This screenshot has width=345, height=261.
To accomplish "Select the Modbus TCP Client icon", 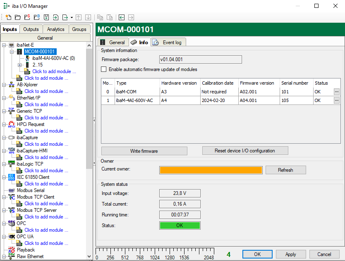I will (x=12, y=197).
